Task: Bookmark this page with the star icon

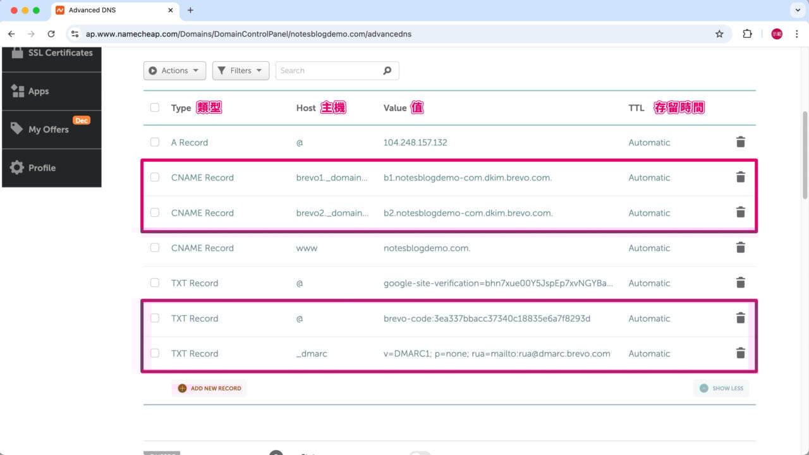Action: 719,33
